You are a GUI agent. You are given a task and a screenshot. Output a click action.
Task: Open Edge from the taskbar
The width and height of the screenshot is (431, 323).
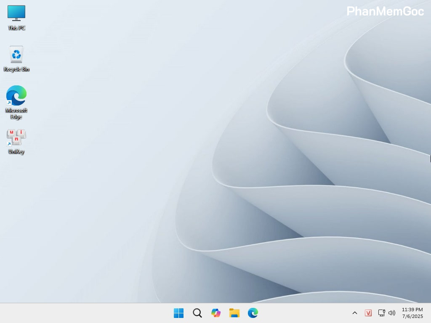253,313
